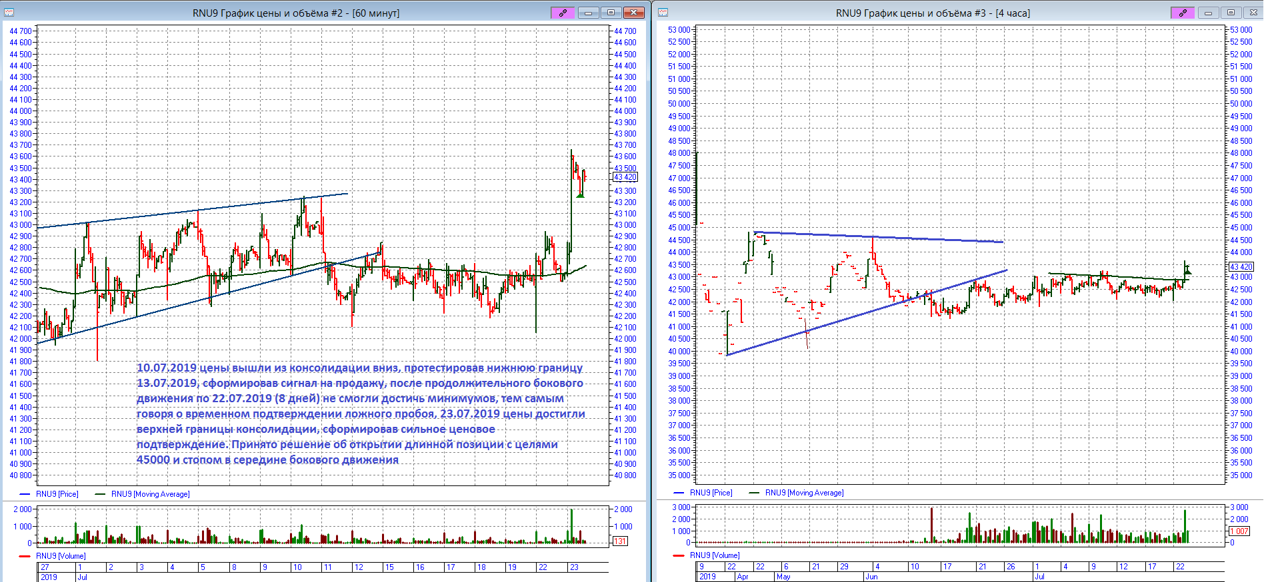
Task: Click the pink link button on 60-minute chart
Action: coord(563,13)
